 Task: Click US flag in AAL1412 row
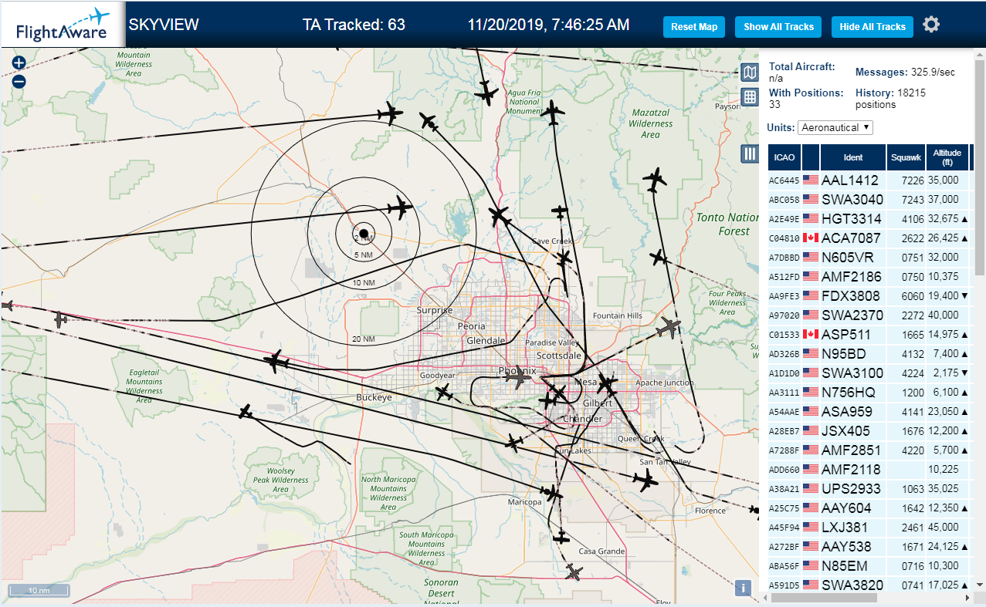tap(811, 180)
